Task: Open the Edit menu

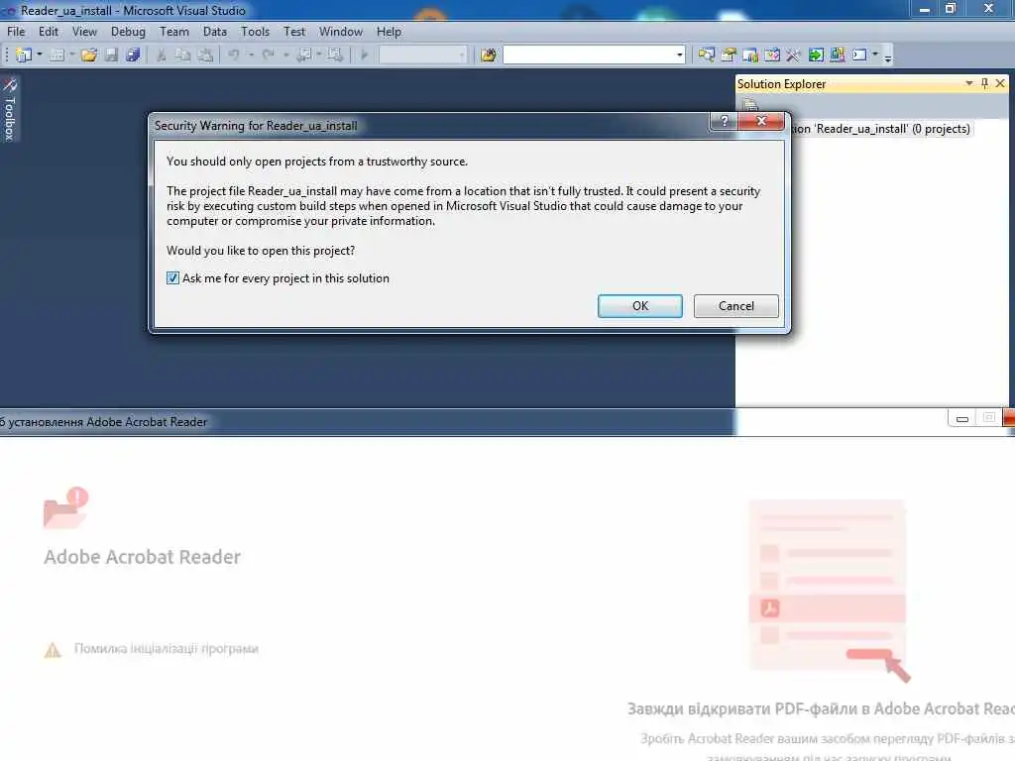Action: pyautogui.click(x=48, y=32)
